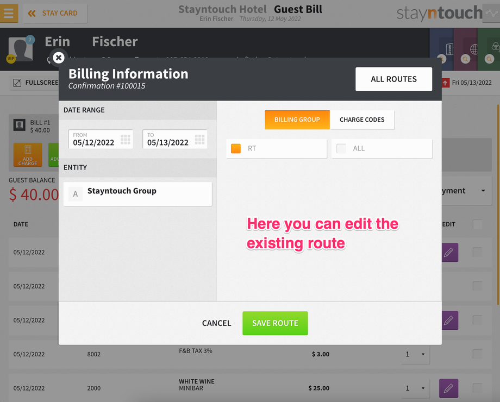Click the $ 3.00 amount
The width and height of the screenshot is (500, 402).
point(321,354)
